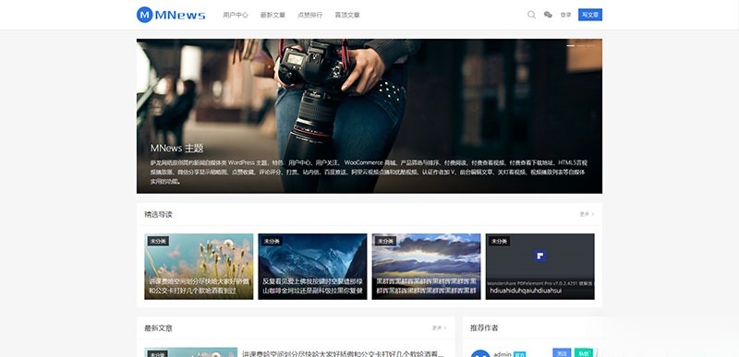The width and height of the screenshot is (739, 357).
Task: Click the MNews logo
Action: pos(171,15)
